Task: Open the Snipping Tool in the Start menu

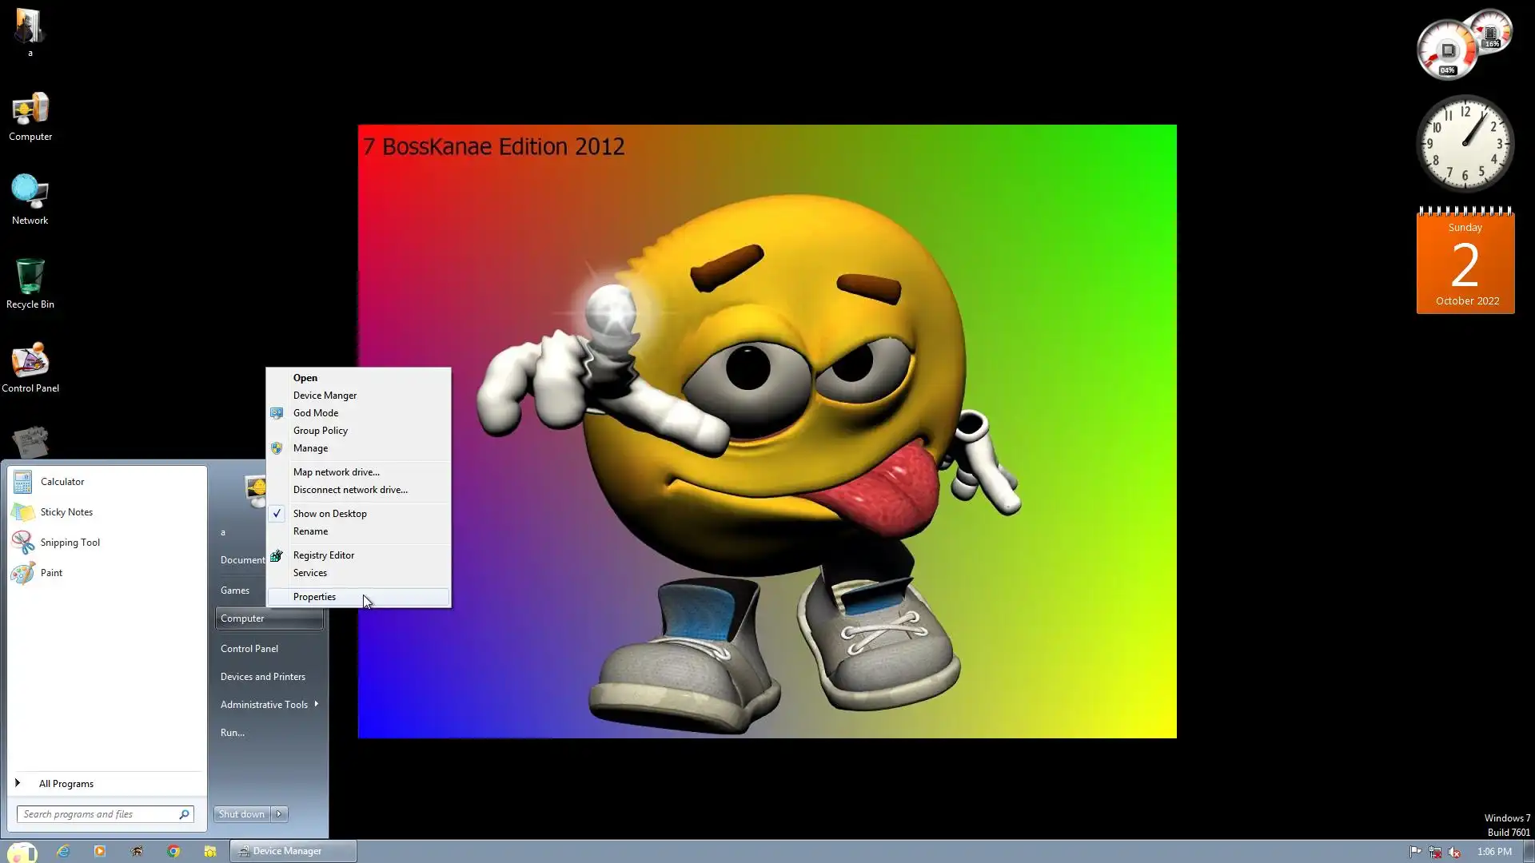Action: (x=70, y=543)
